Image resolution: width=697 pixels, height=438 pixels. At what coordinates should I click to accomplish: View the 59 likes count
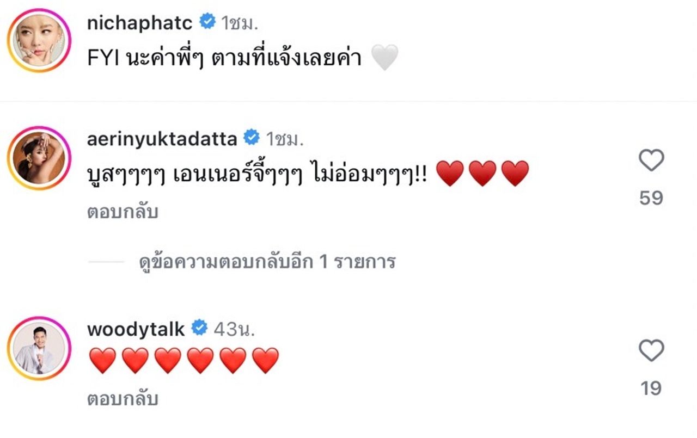coord(651,198)
